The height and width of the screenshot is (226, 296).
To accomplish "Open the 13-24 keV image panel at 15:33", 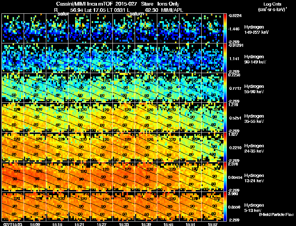I will pos(124,177).
